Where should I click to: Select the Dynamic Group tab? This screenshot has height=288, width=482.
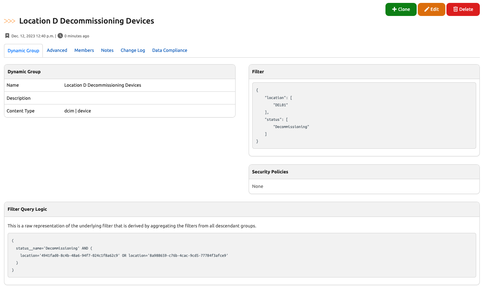[x=23, y=50]
